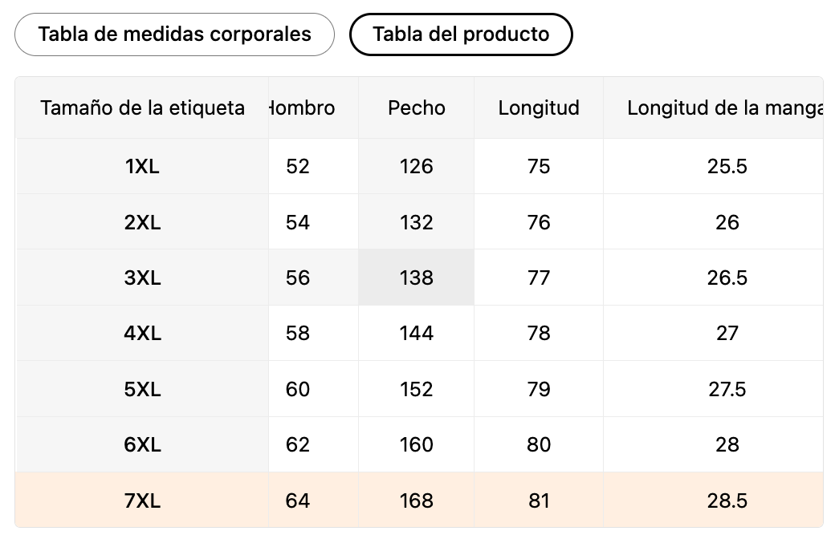The width and height of the screenshot is (835, 539).
Task: Click the 126 chest value for 1XL
Action: point(416,166)
